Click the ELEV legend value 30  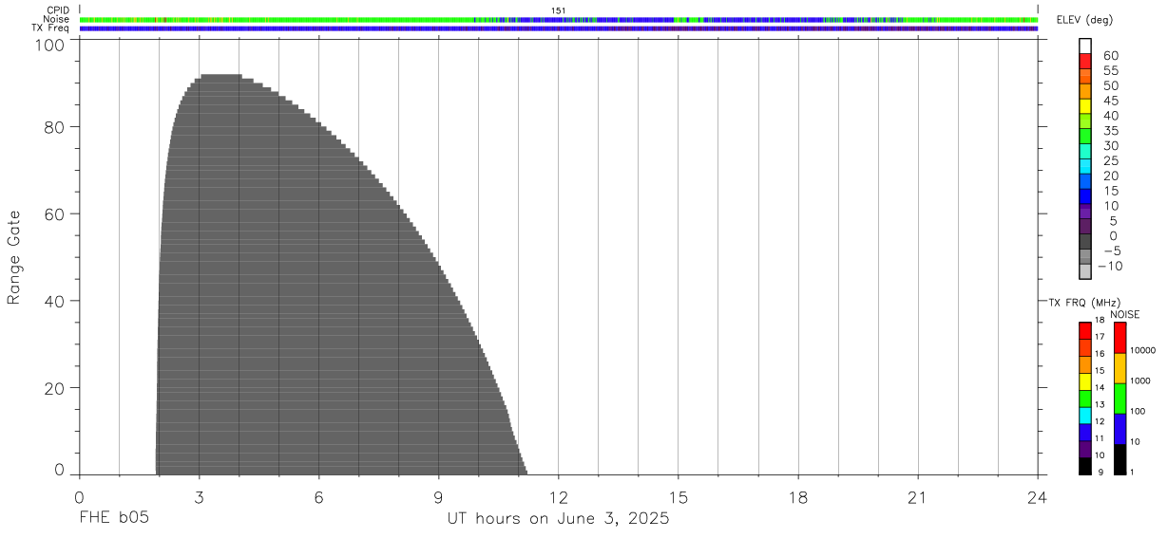click(x=1110, y=145)
